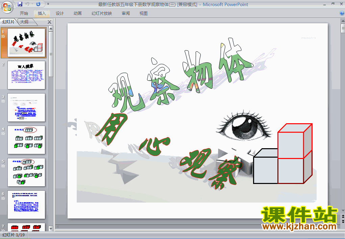Open the 设计 ribbon tab

pyautogui.click(x=59, y=14)
